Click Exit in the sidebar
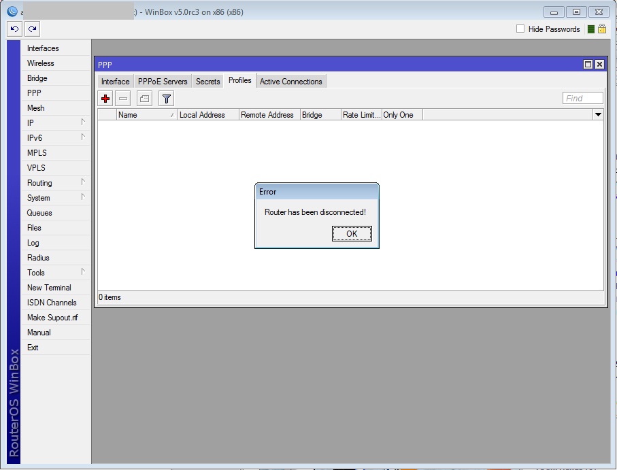Viewport: 617px width, 470px height. click(56, 348)
